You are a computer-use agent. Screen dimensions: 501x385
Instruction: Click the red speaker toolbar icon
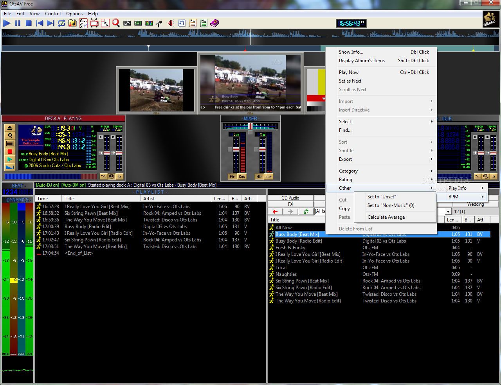(x=171, y=23)
